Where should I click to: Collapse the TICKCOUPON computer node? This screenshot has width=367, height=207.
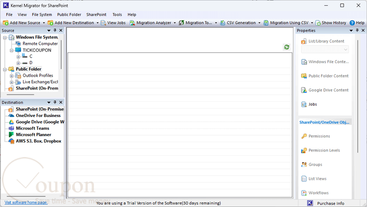click(x=11, y=50)
